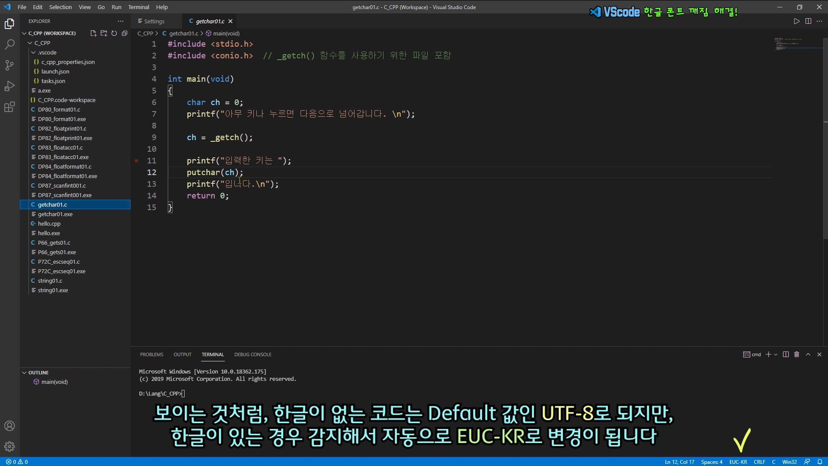The width and height of the screenshot is (828, 466).
Task: Refresh the Explorer file list
Action: point(114,33)
